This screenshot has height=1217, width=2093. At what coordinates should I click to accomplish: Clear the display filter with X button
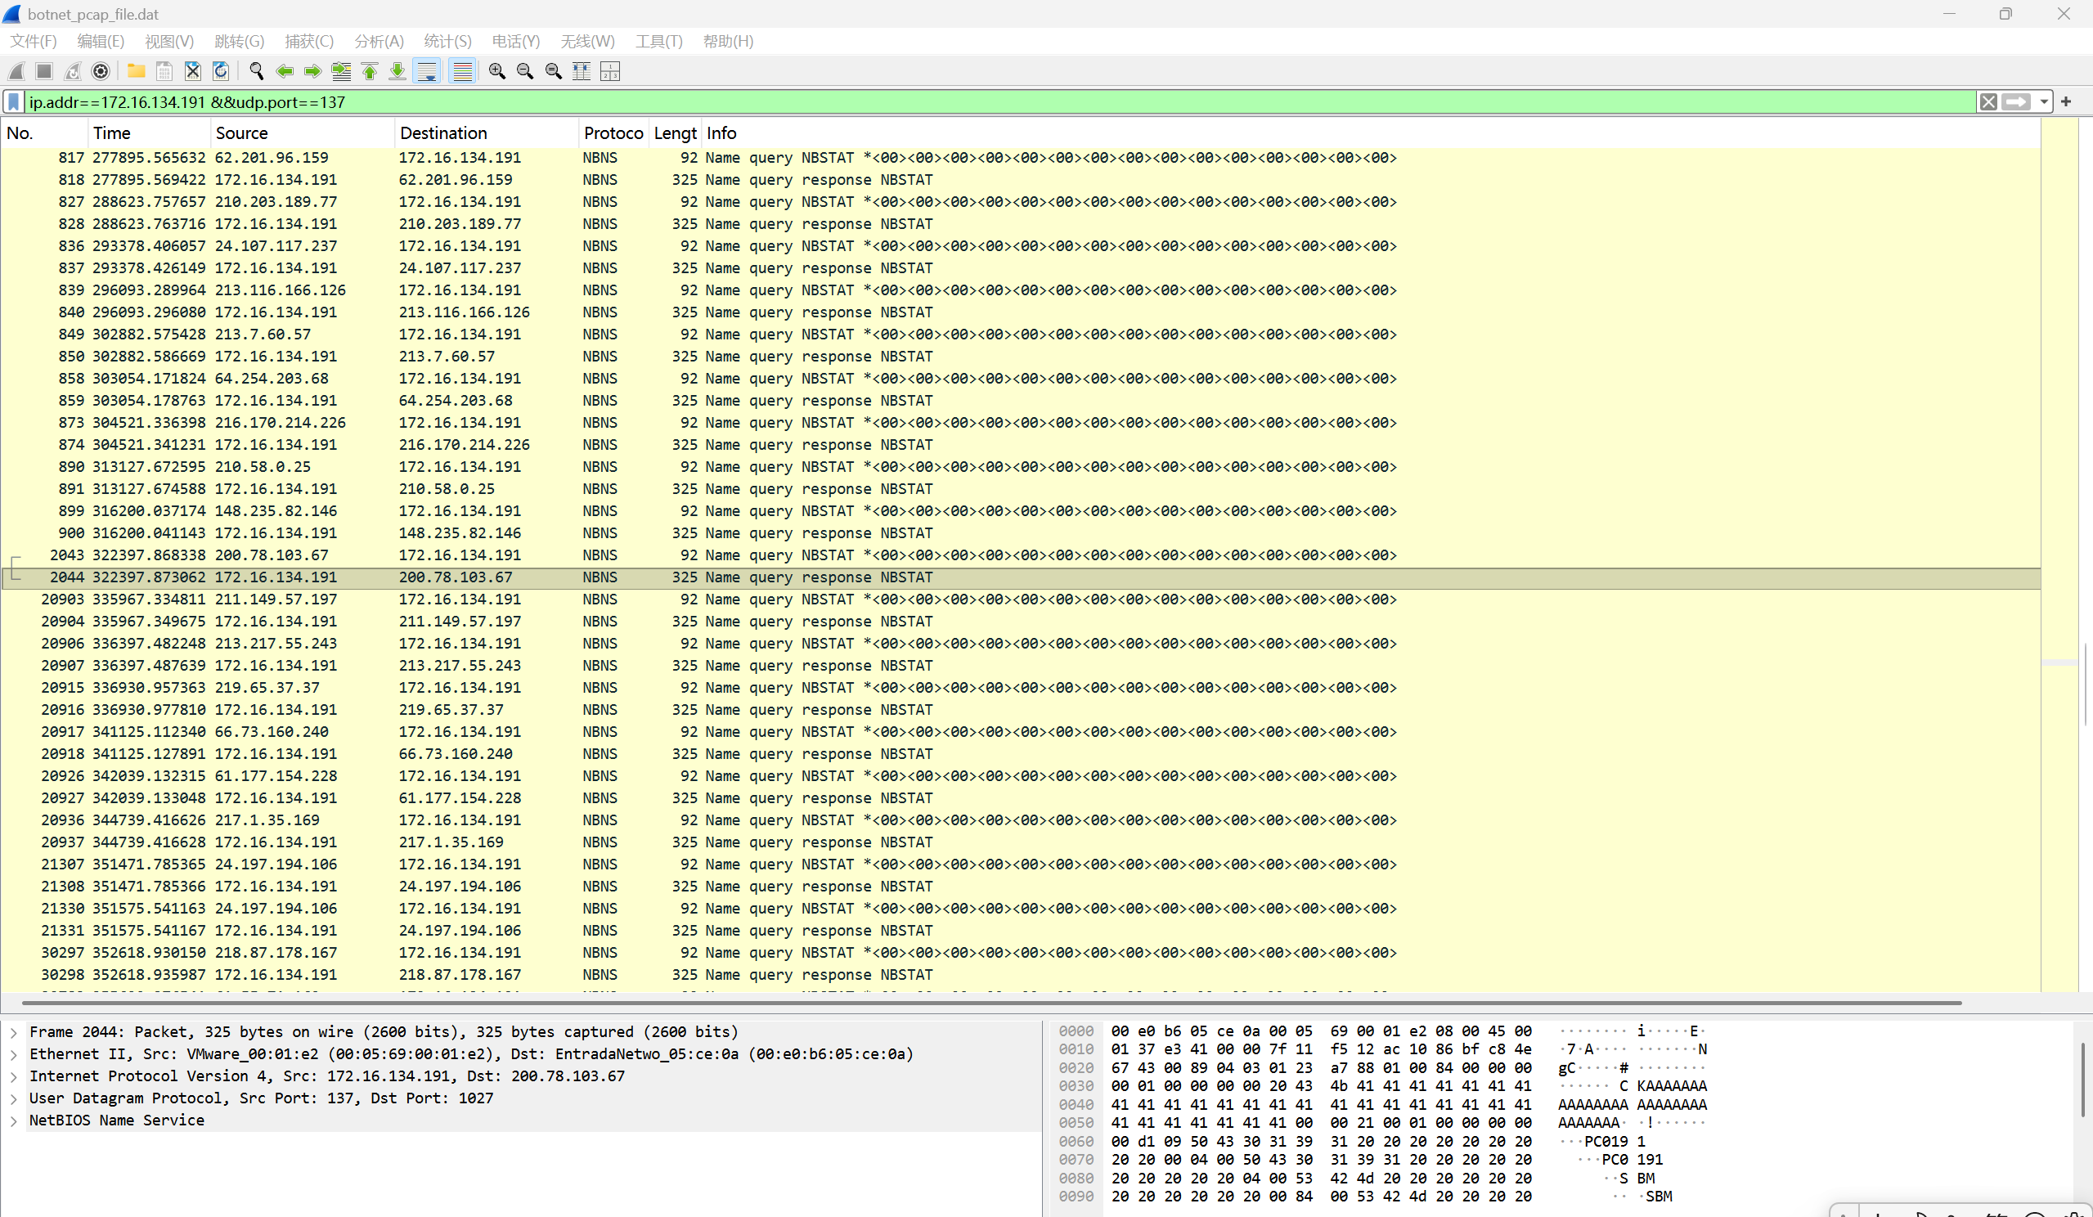click(1988, 102)
